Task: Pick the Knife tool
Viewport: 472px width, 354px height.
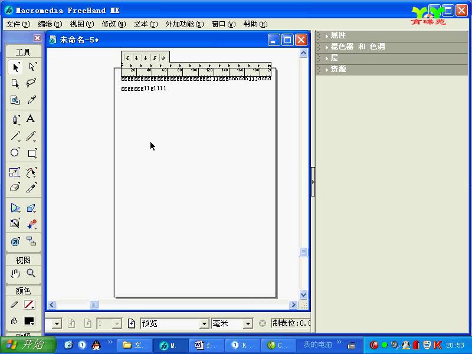Action: [31, 188]
